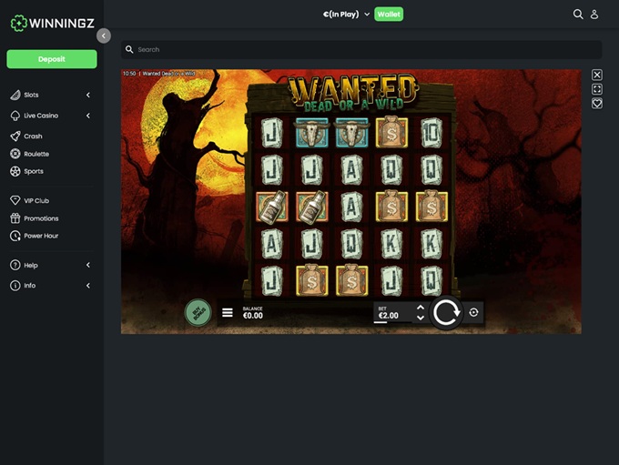Click the spin button in the slot game
Viewport: 619px width, 465px height.
446,312
